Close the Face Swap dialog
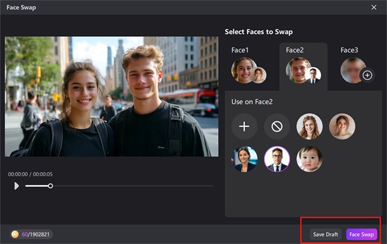Image resolution: width=387 pixels, height=244 pixels. coord(374,7)
